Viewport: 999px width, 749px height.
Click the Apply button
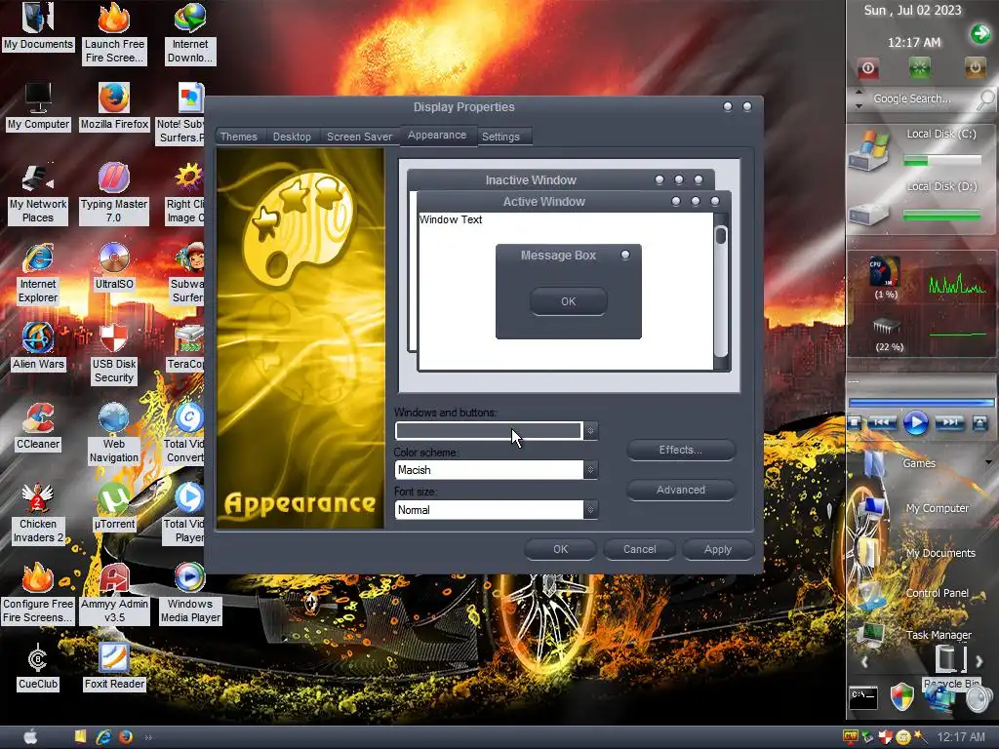click(x=718, y=549)
